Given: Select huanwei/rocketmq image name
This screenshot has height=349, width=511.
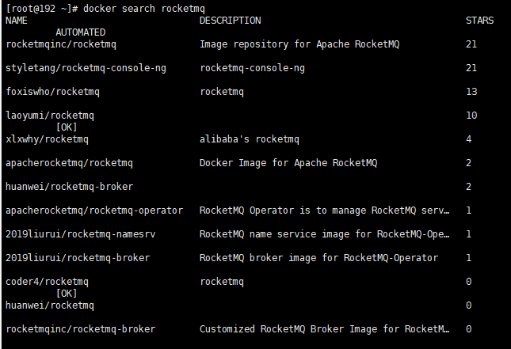Looking at the screenshot, I should click(x=50, y=305).
